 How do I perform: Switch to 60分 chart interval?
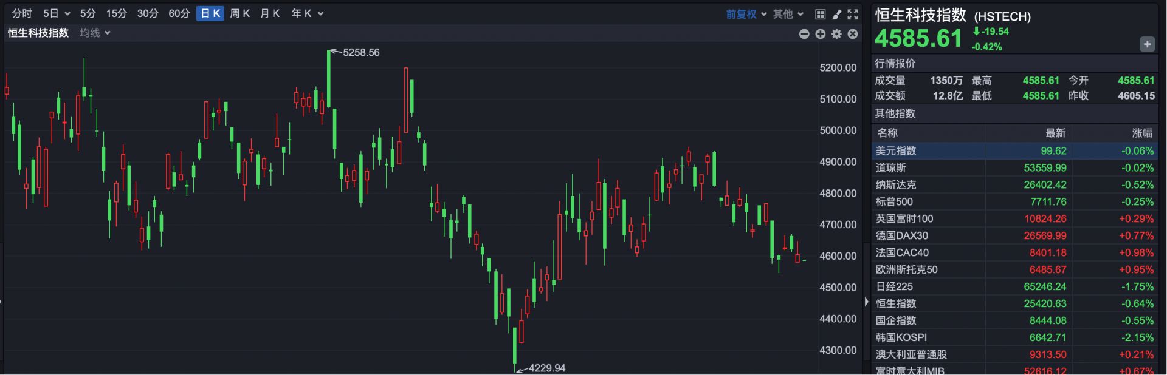pyautogui.click(x=179, y=13)
